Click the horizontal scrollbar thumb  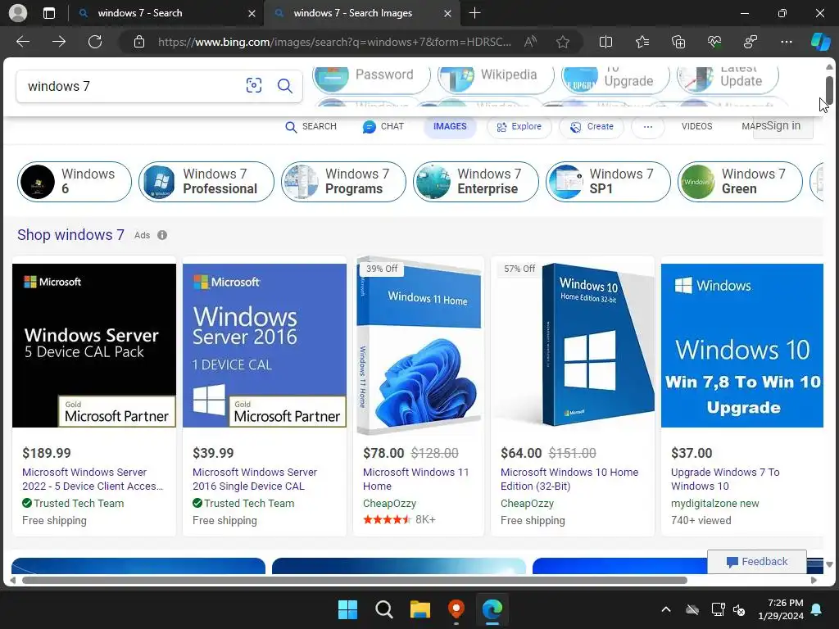coord(354,581)
